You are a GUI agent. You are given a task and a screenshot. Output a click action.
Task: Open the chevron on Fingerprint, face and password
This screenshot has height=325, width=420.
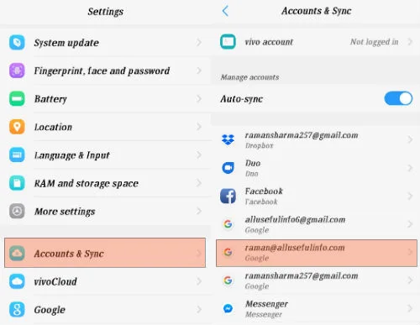pyautogui.click(x=199, y=71)
